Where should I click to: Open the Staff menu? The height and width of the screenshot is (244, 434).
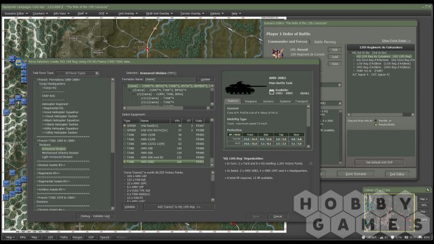point(82,13)
